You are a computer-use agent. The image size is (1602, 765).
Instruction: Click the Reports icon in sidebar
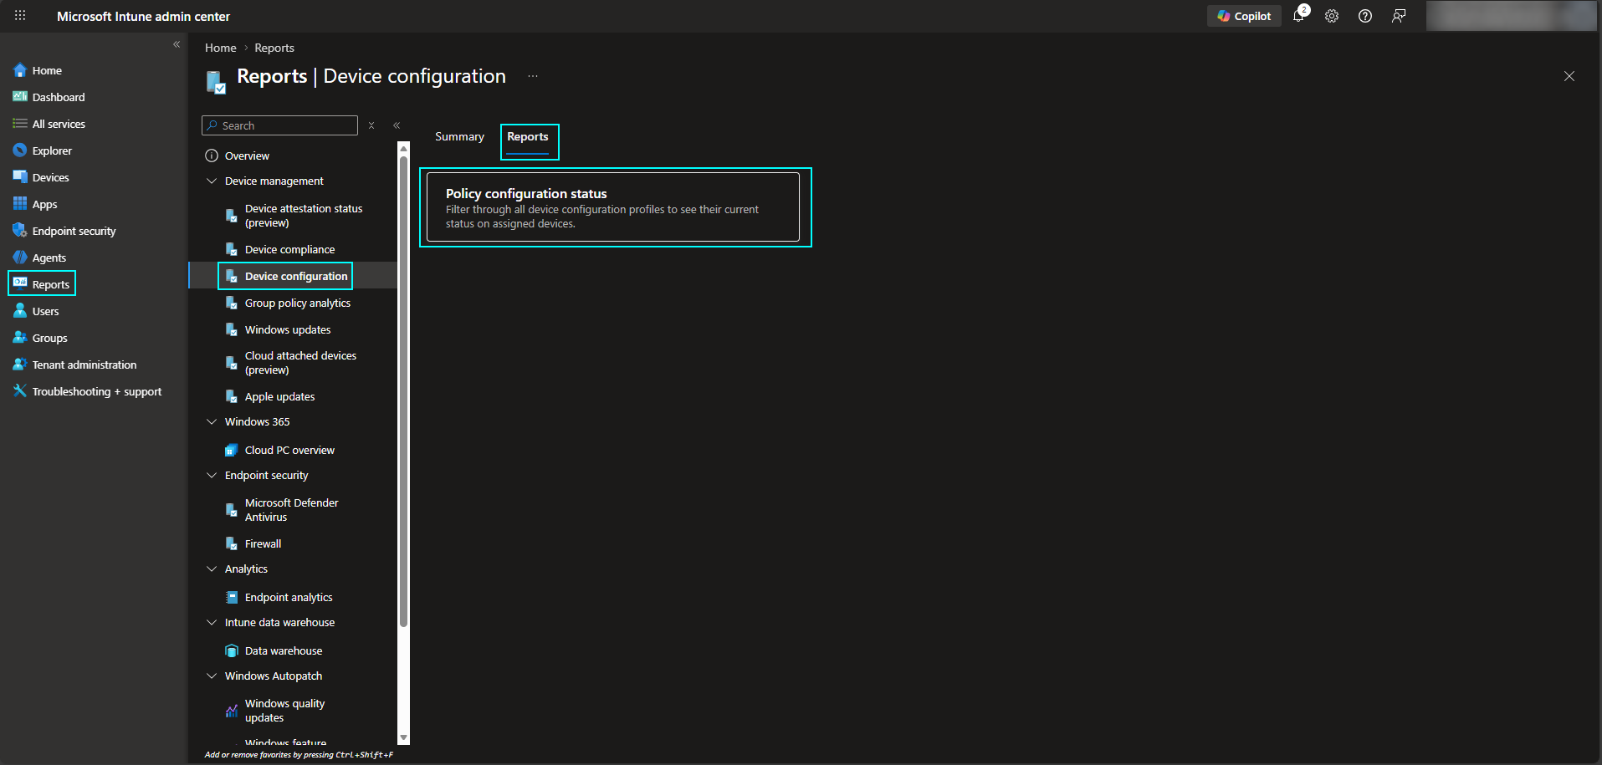point(20,283)
